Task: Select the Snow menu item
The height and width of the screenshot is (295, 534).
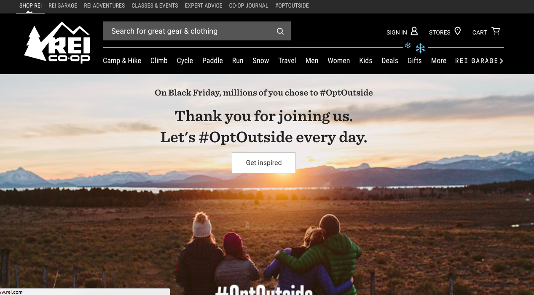Action: click(x=261, y=61)
